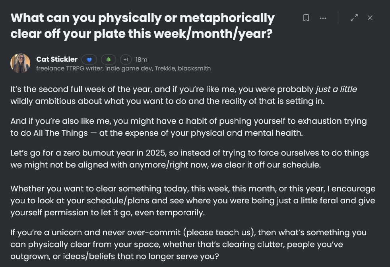Click Cat Stickler's profile photo
Image resolution: width=390 pixels, height=267 pixels.
[x=20, y=63]
